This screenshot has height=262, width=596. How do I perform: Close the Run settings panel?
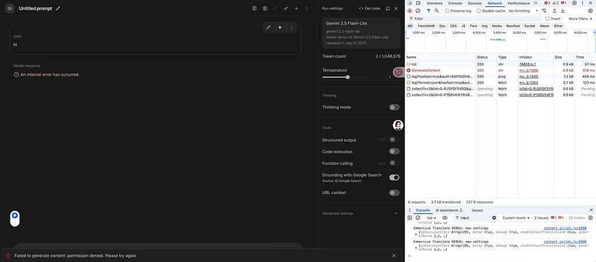pos(396,8)
